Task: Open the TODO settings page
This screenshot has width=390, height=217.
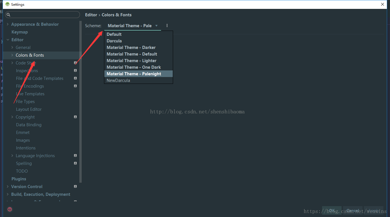Action: pyautogui.click(x=22, y=171)
